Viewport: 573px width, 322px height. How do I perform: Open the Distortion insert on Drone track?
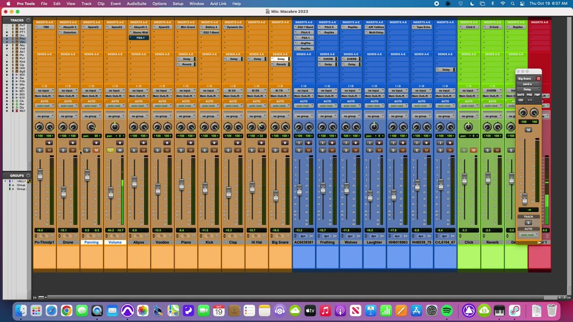[68, 33]
